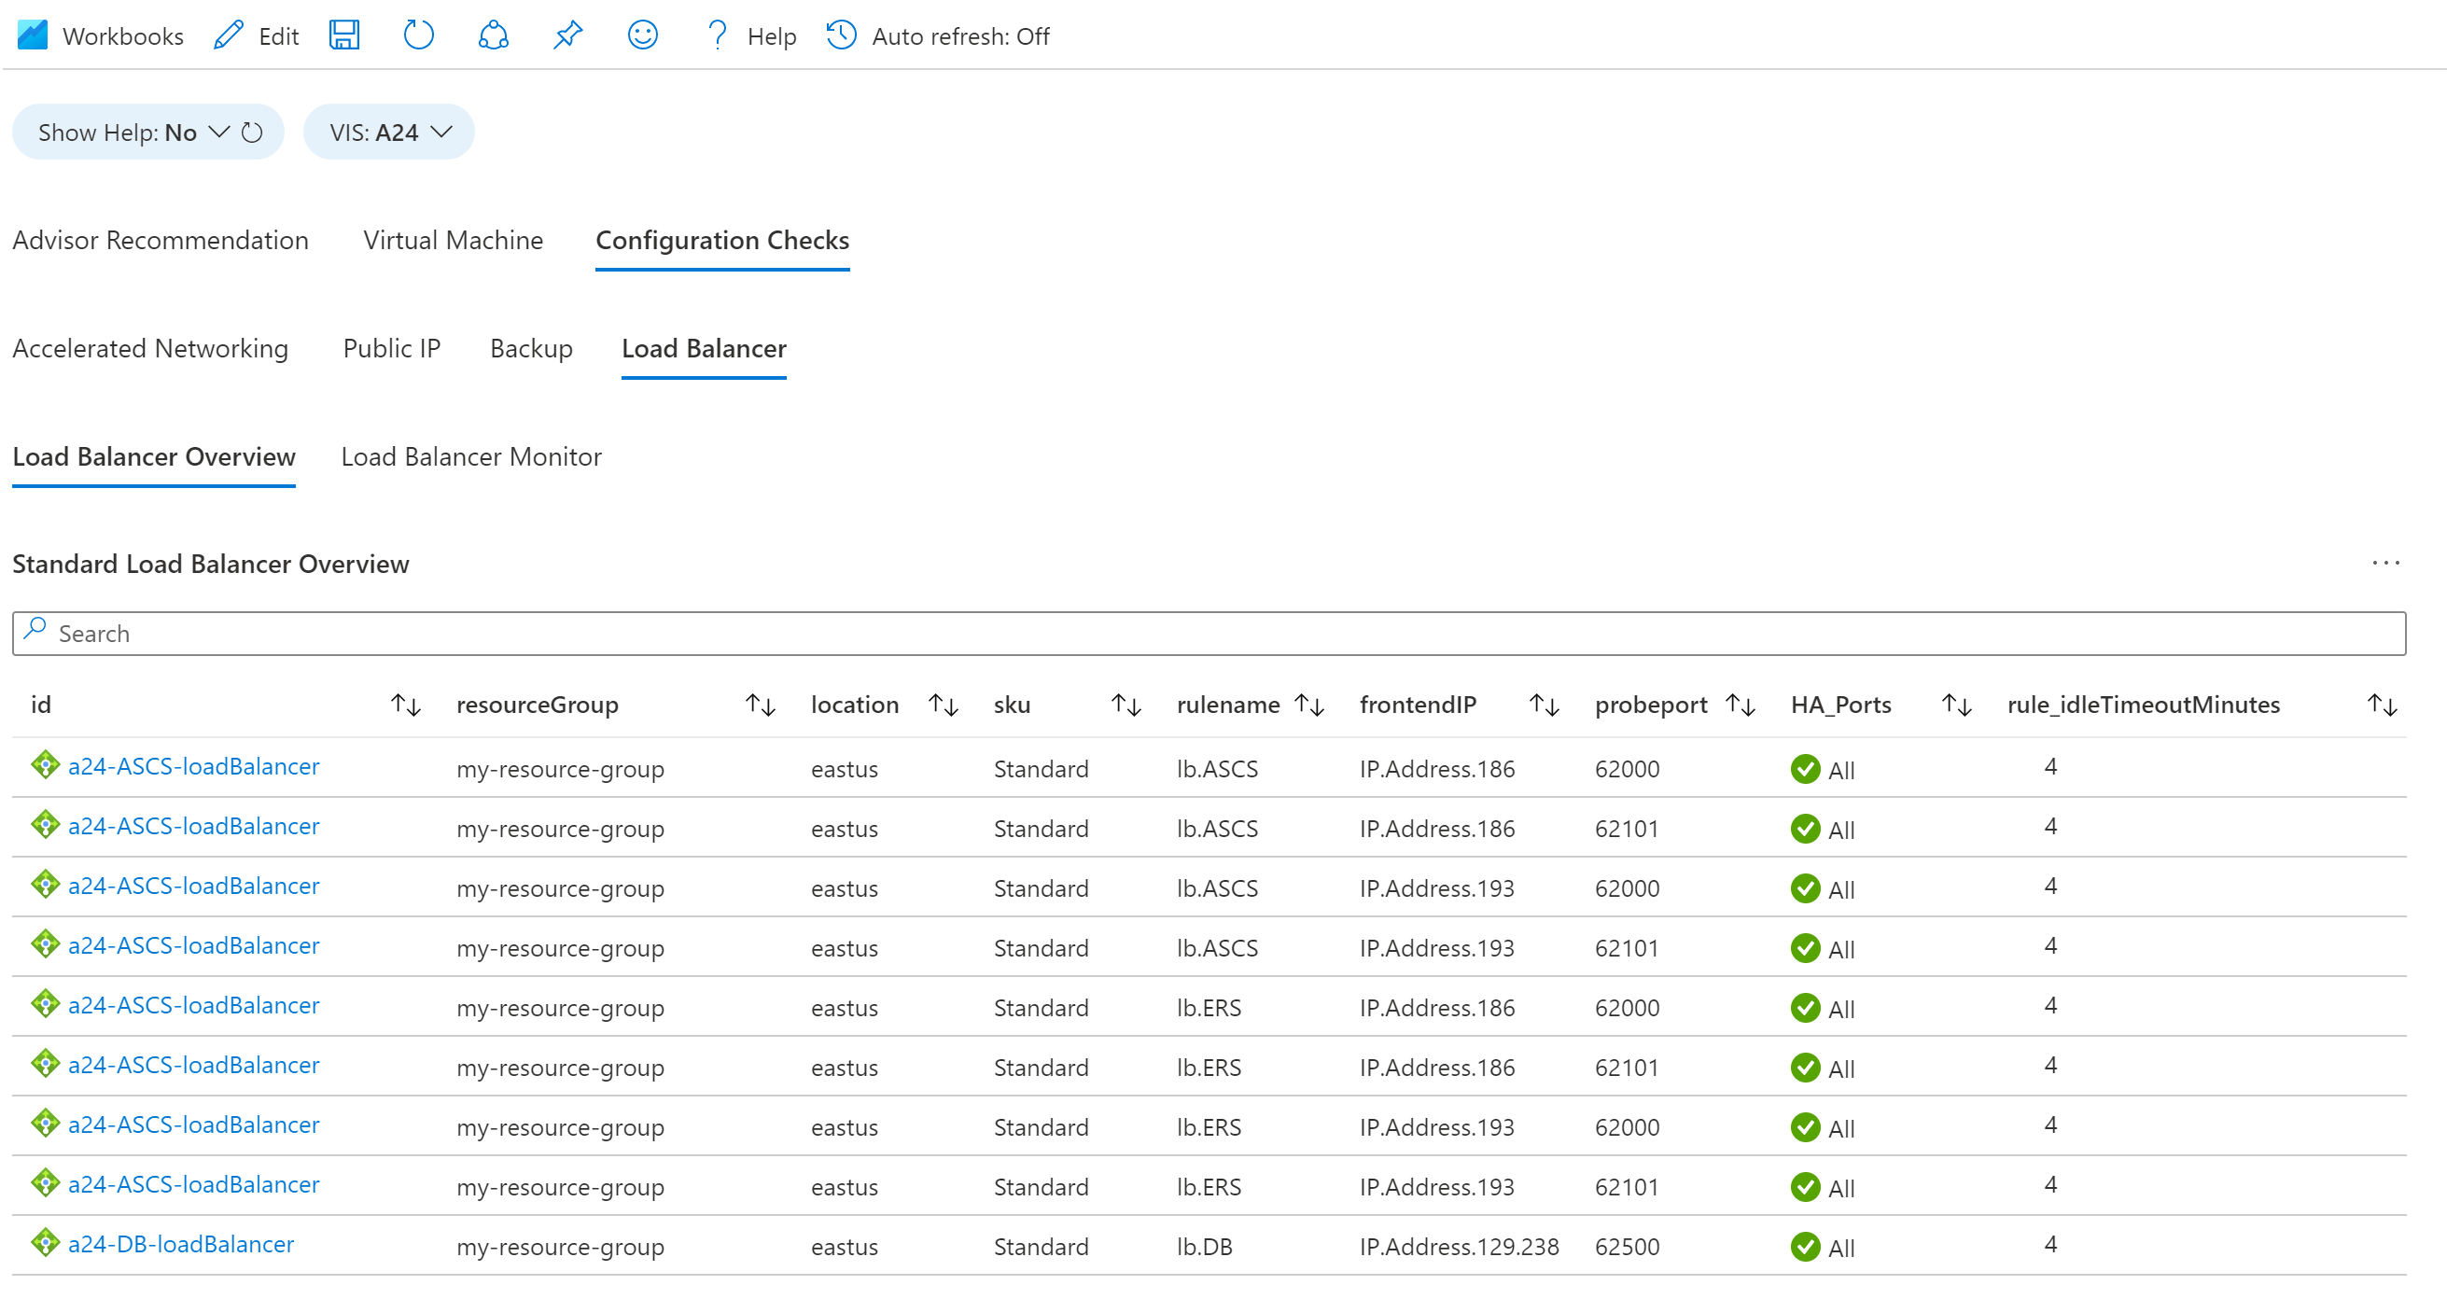Open the Standard Load Balancer Overview more options menu
The image size is (2447, 1299).
click(2386, 562)
